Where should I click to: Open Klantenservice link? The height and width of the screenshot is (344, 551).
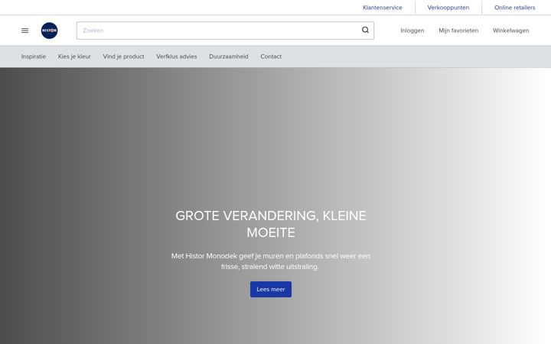click(x=383, y=8)
